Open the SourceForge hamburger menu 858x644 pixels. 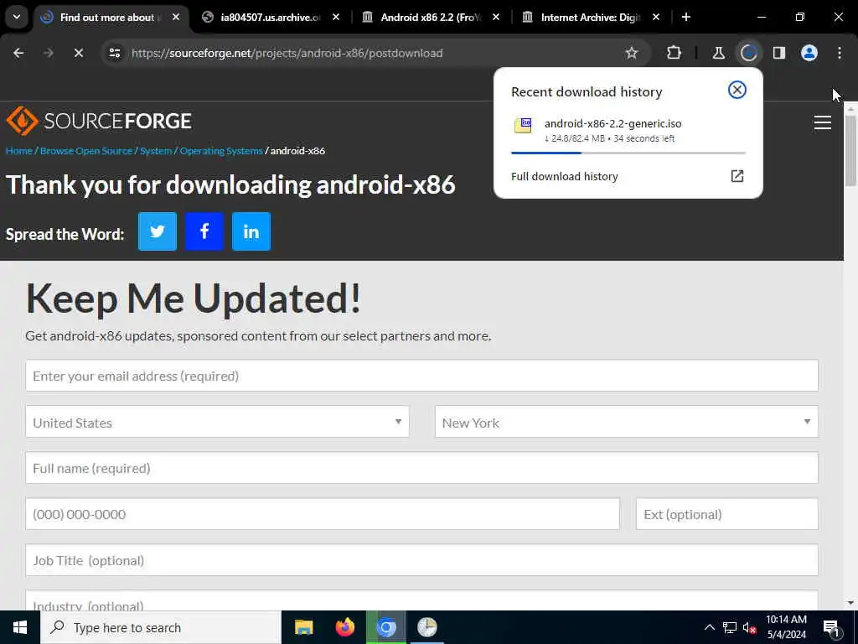pyautogui.click(x=823, y=122)
